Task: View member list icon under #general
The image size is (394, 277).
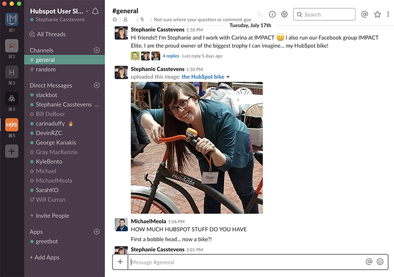Action: (126, 20)
